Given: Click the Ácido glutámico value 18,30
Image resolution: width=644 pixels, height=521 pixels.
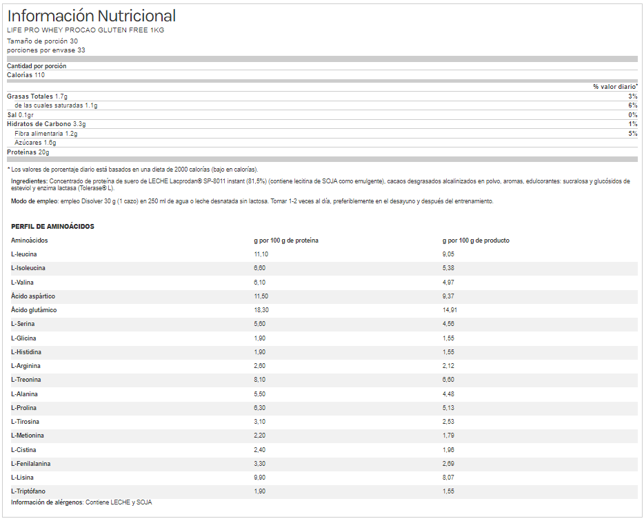Looking at the screenshot, I should point(261,310).
